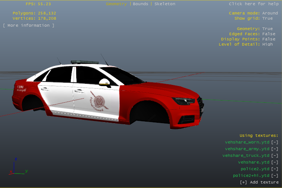
Task: Click [+] Add texture
Action: click(x=259, y=182)
